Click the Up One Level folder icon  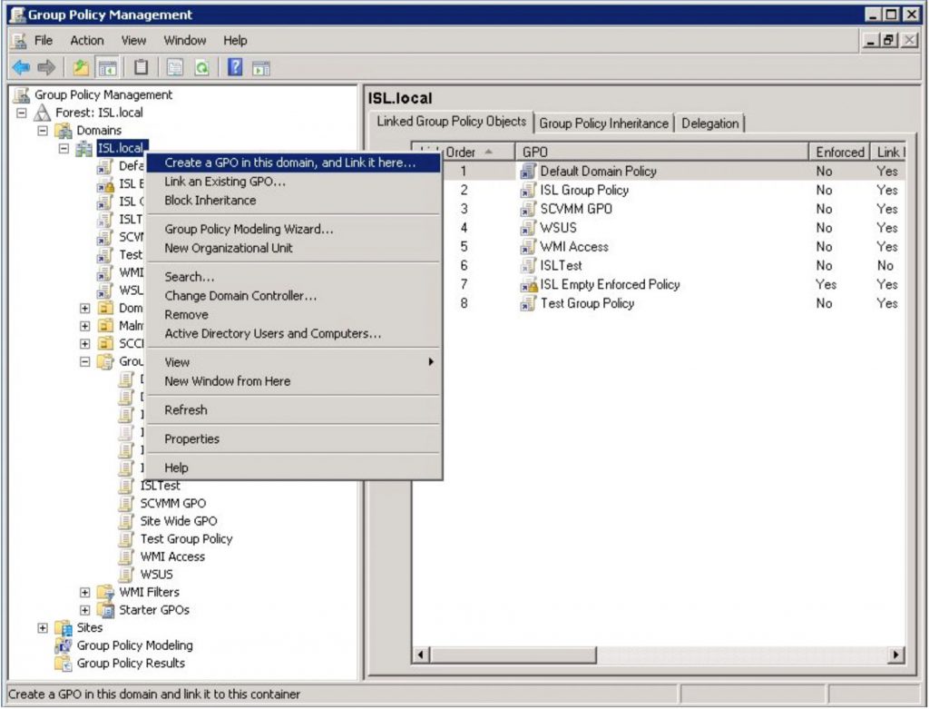tap(82, 68)
